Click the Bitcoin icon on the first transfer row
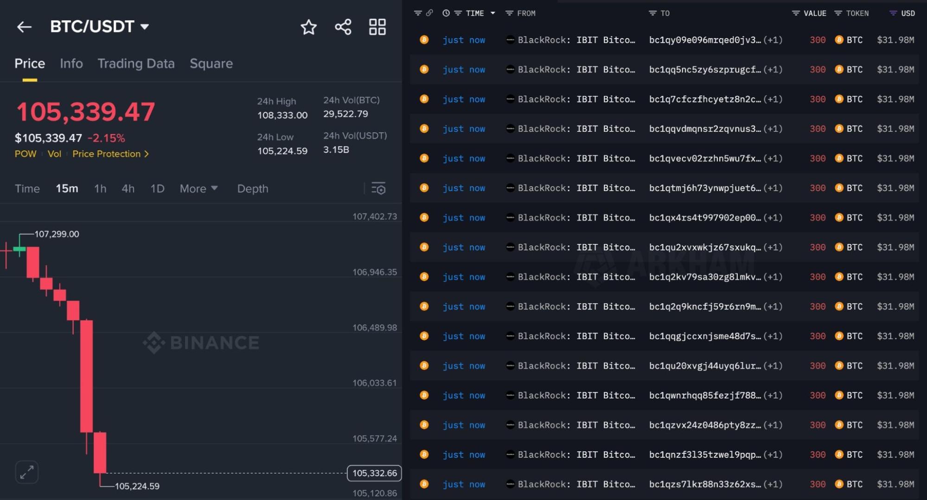Screen dimensions: 927x500 (423, 40)
